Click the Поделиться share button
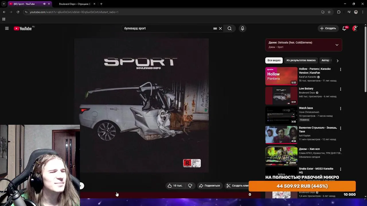This screenshot has width=367, height=206. [x=209, y=186]
